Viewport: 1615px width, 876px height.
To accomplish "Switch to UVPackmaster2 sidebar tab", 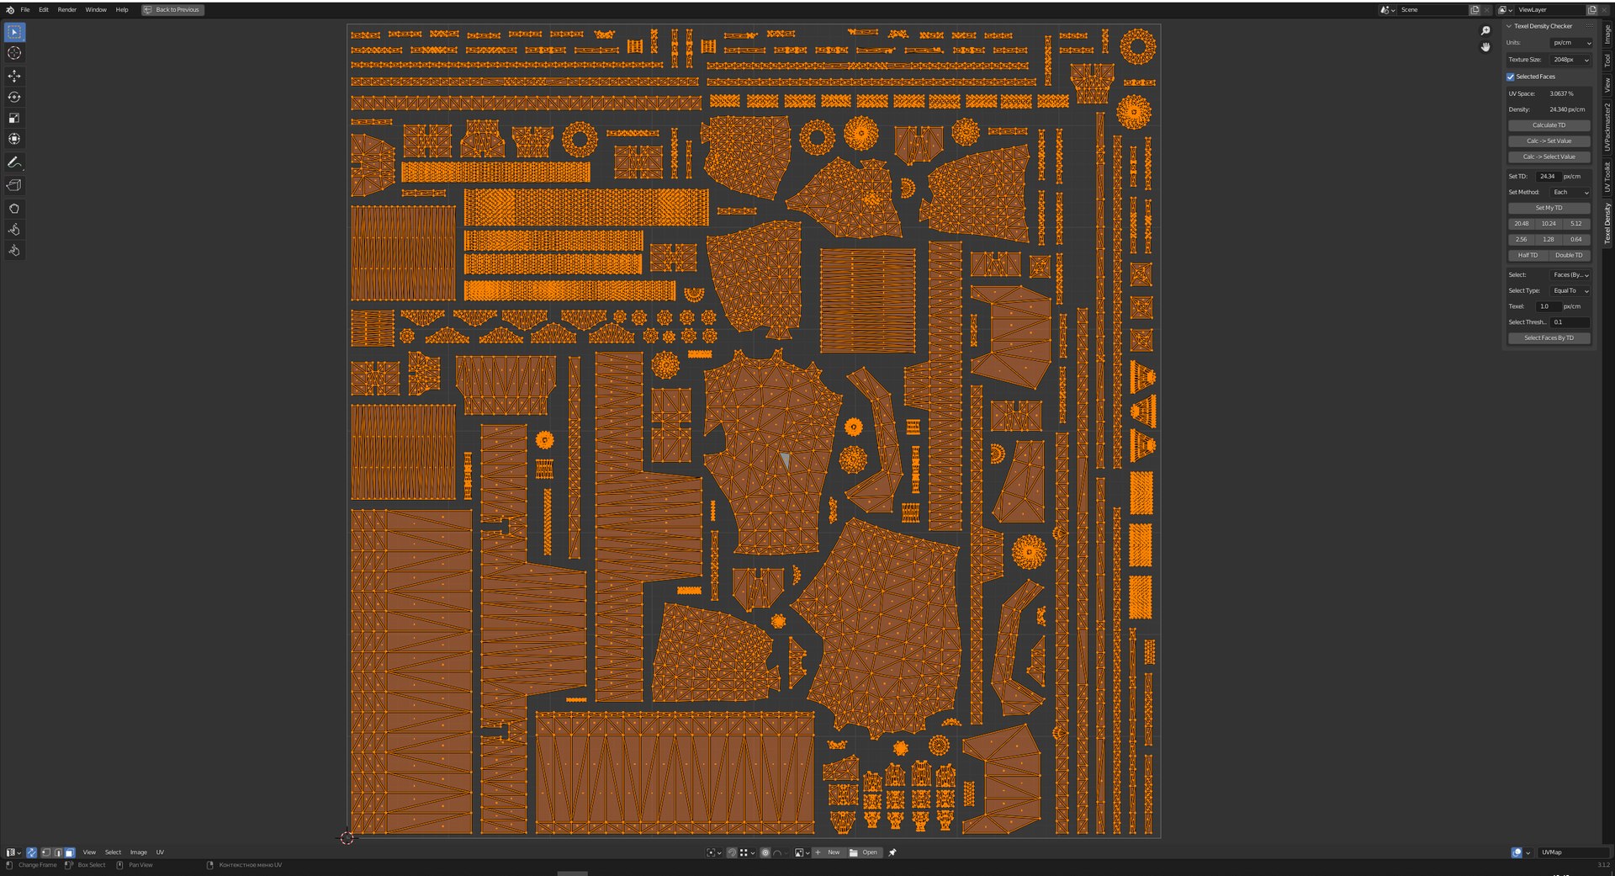I will [1607, 127].
